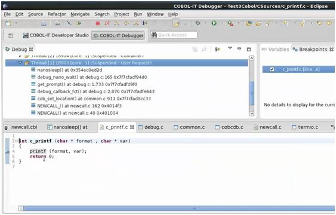Screen dimensions: 336x215
Task: Open the File menu
Action: [x=7, y=14]
